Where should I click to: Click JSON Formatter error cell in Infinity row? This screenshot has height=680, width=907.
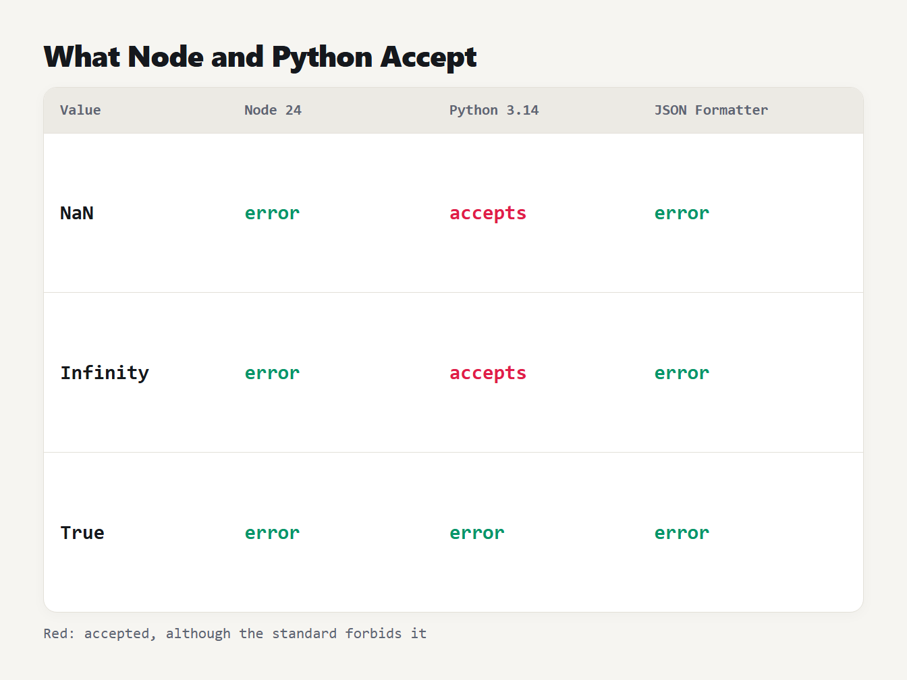682,373
